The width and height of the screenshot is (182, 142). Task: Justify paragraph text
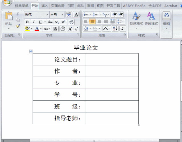[x=106, y=21]
